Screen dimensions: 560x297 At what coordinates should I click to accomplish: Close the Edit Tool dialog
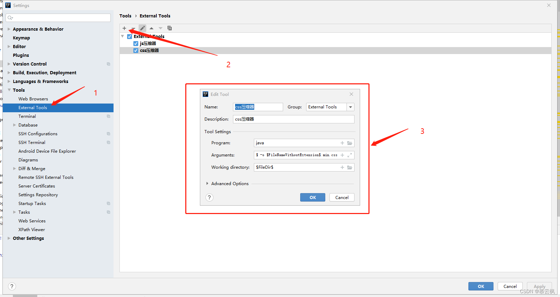point(351,94)
